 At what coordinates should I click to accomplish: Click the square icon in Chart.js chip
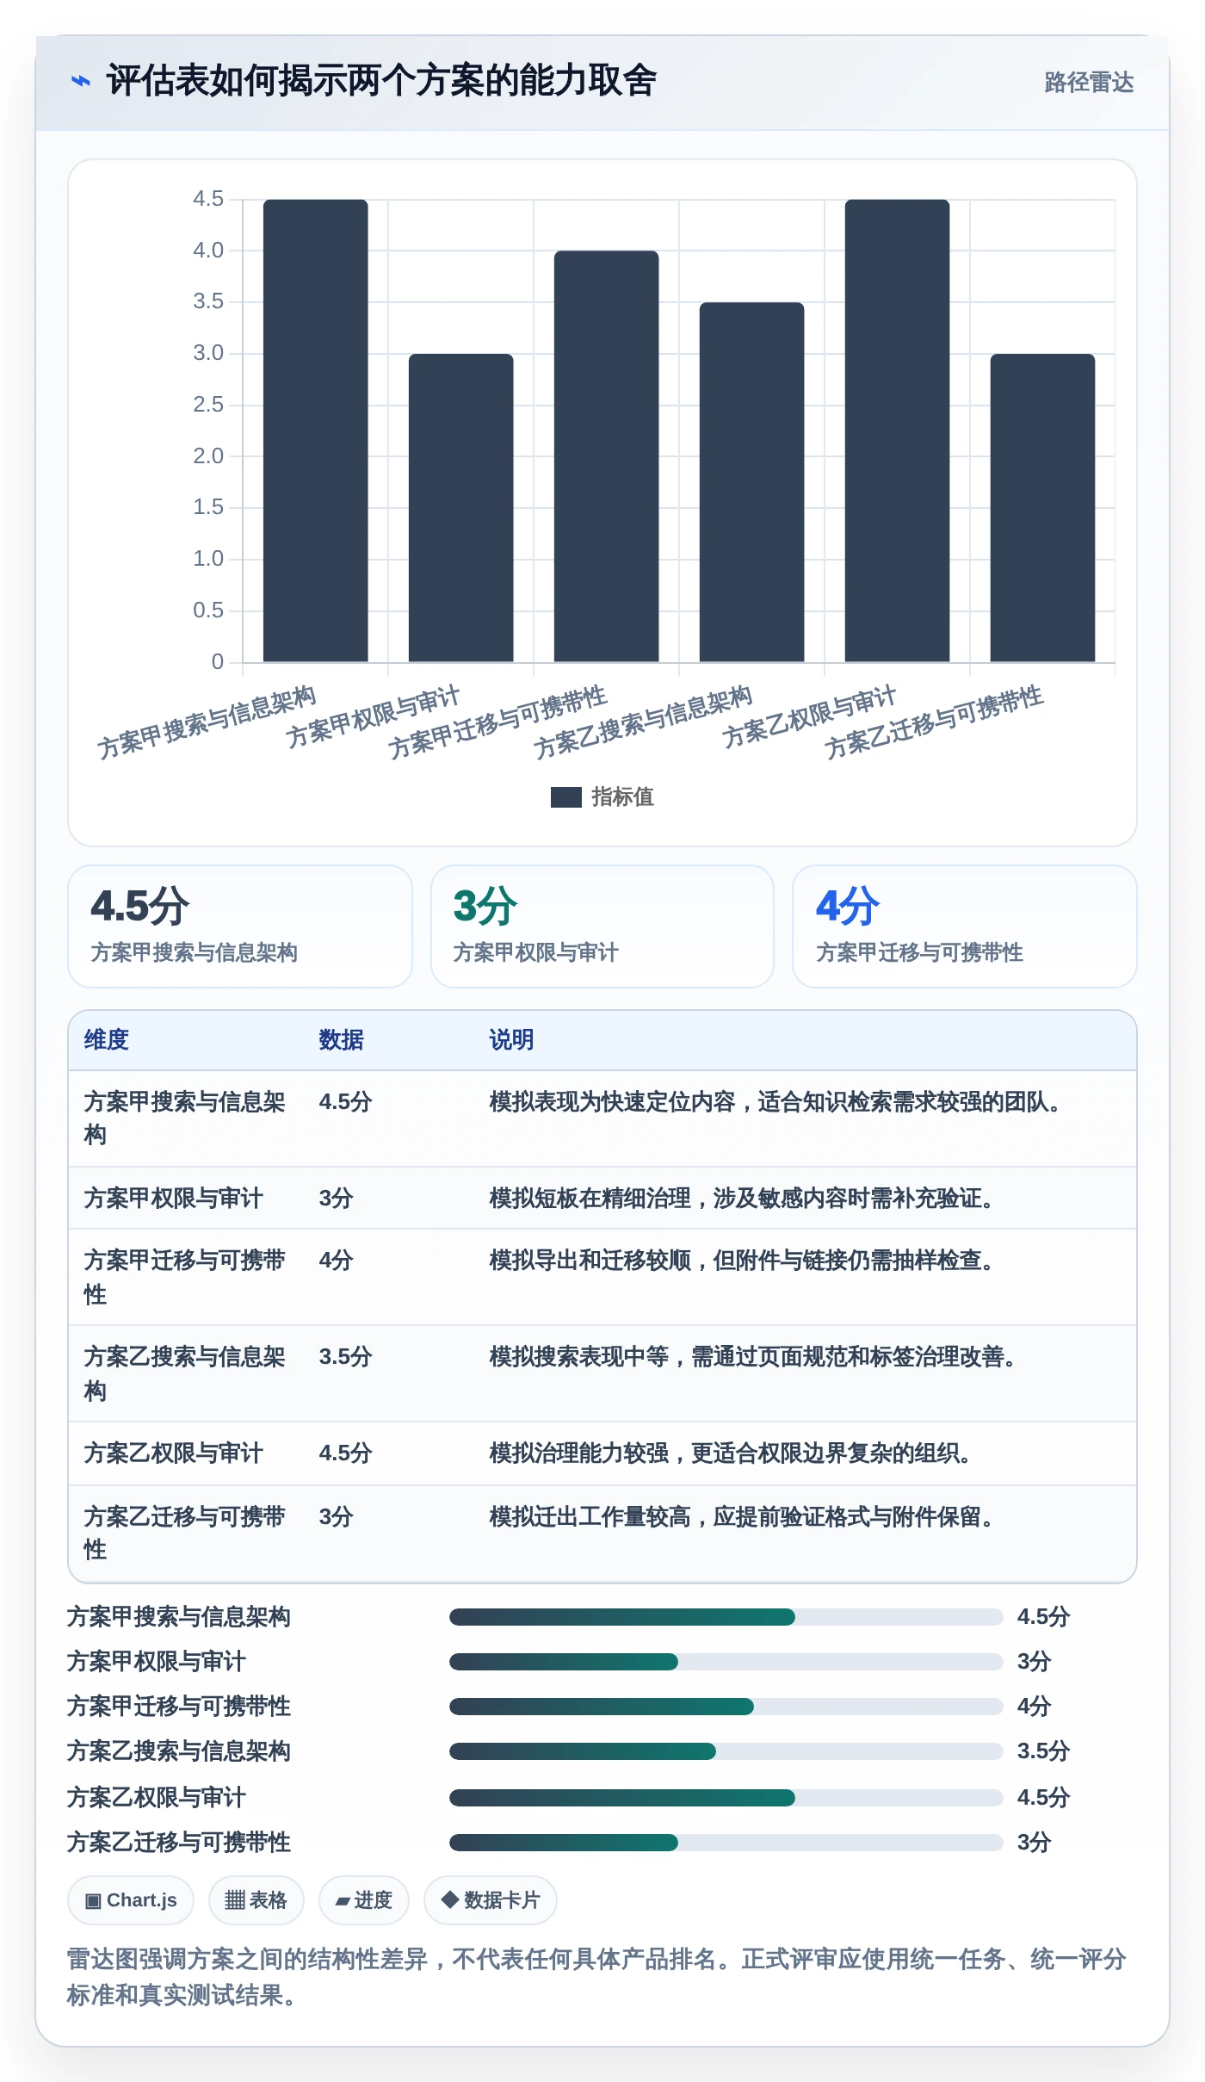click(x=93, y=1901)
